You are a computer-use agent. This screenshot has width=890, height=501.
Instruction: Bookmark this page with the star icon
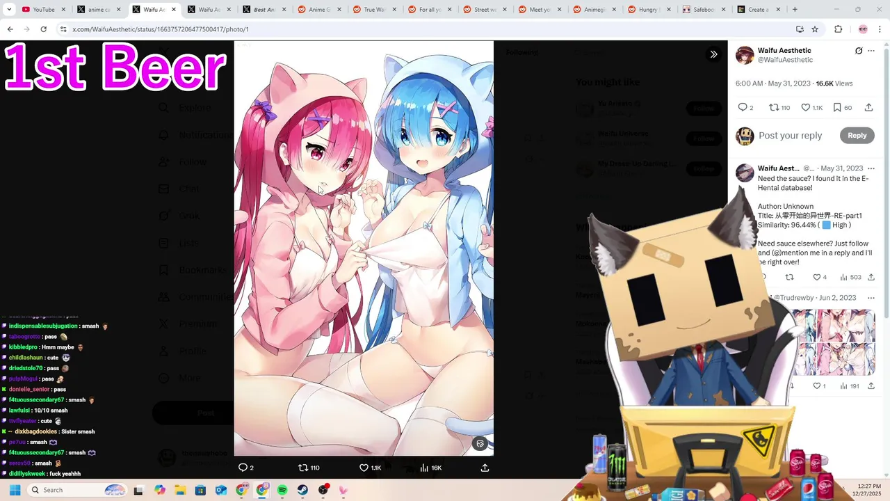pos(815,29)
